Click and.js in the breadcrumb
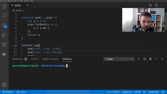This screenshot has height=94, width=167. point(19,10)
